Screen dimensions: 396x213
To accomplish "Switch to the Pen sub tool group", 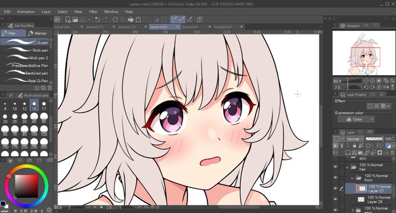I will click(13, 33).
